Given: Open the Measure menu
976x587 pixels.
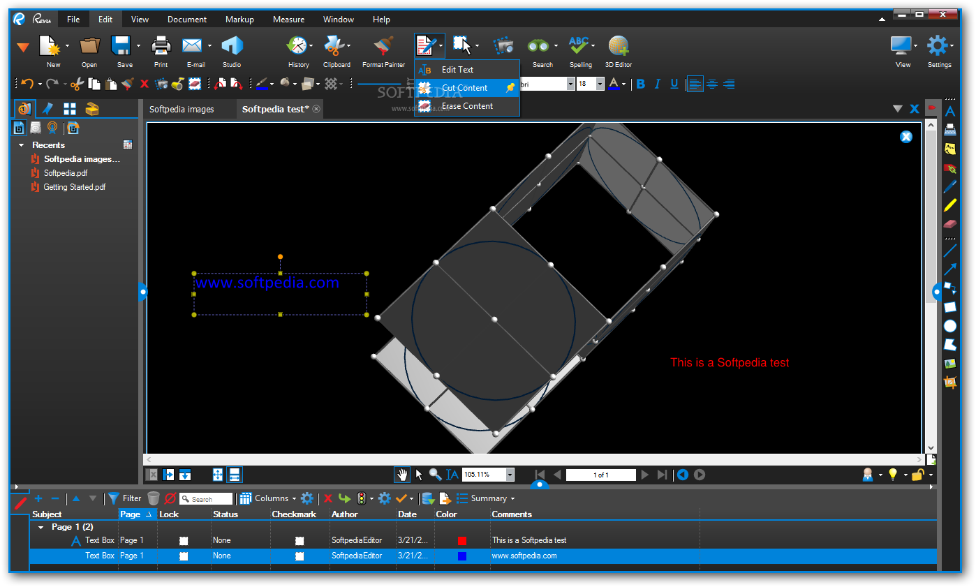Looking at the screenshot, I should click(x=288, y=20).
